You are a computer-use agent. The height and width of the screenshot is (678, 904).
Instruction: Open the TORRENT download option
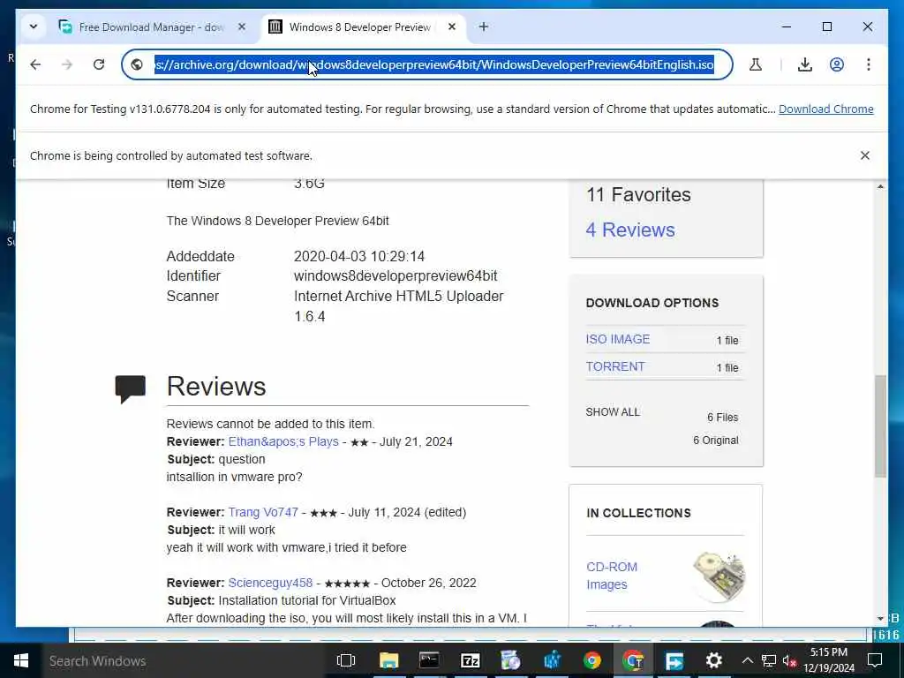pos(615,366)
